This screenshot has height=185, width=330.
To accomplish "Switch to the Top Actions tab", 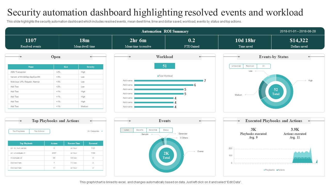I will 39,131.
